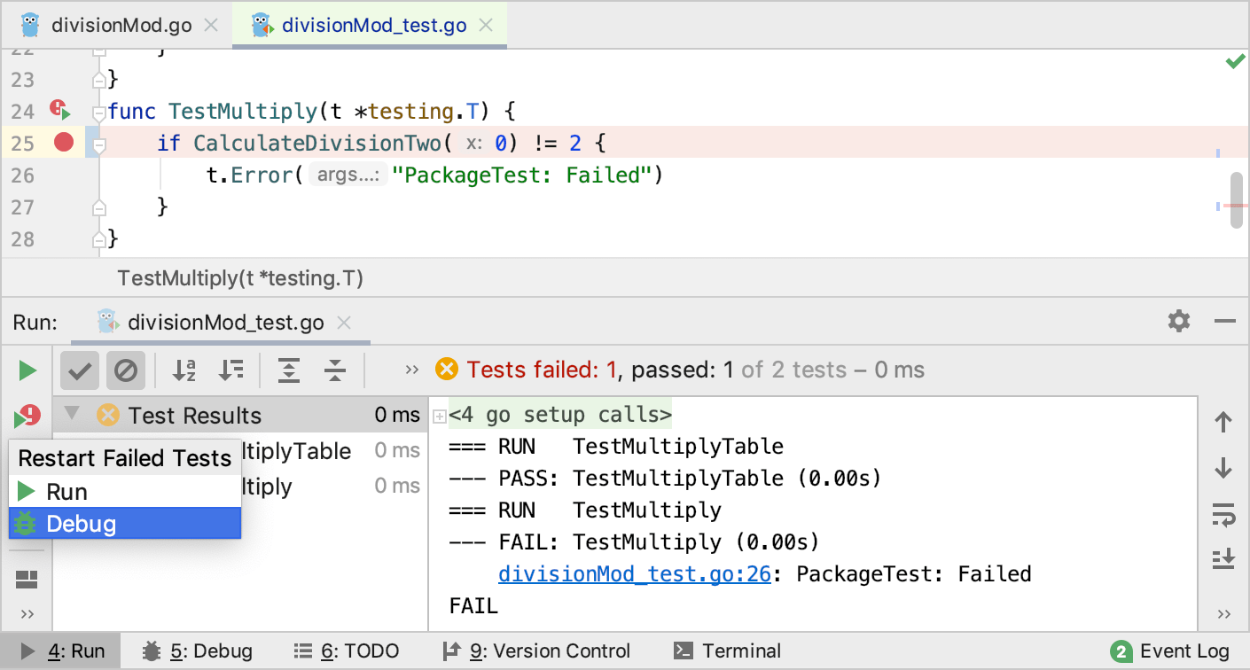Image resolution: width=1250 pixels, height=670 pixels.
Task: Collapse the TestMultiply function fold on line 24
Action: pos(99,113)
